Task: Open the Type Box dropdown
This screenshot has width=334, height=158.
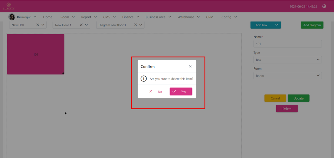Action: [287, 60]
